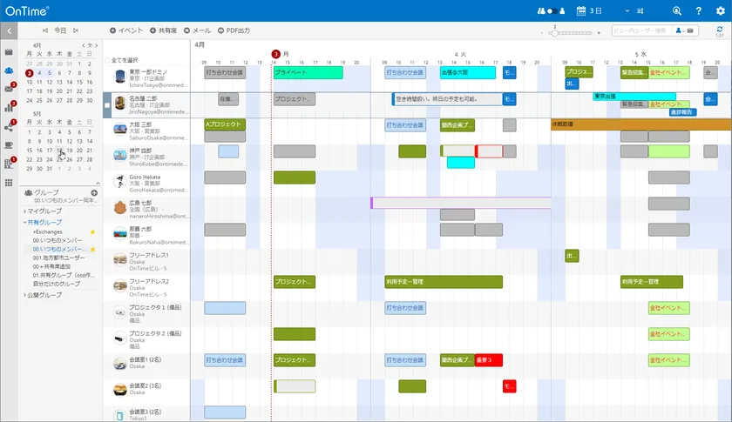Open the mail icon in left sidebar
This screenshot has height=422, width=732.
click(9, 89)
